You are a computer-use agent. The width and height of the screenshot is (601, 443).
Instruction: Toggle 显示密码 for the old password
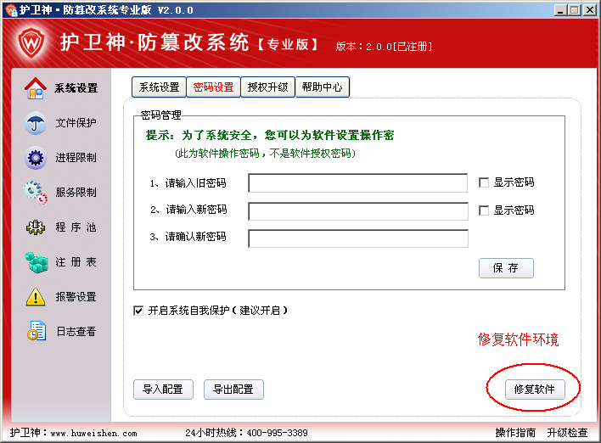(484, 182)
